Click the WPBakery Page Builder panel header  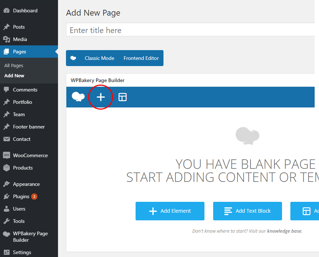[x=190, y=80]
